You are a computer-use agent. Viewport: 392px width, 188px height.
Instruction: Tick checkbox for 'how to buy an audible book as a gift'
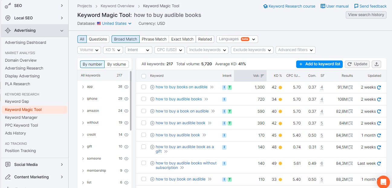pyautogui.click(x=144, y=147)
